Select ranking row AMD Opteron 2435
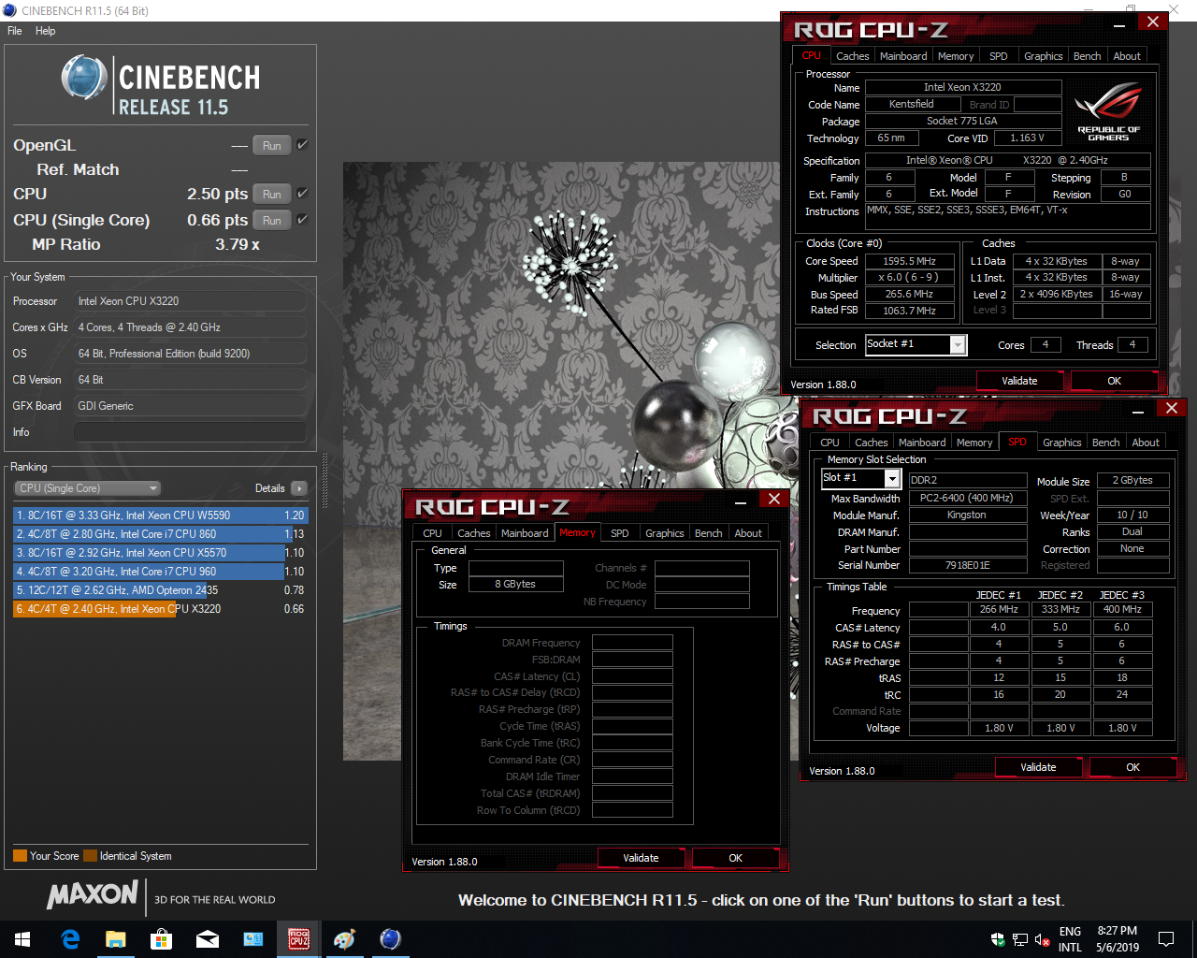This screenshot has height=958, width=1197. pos(160,590)
